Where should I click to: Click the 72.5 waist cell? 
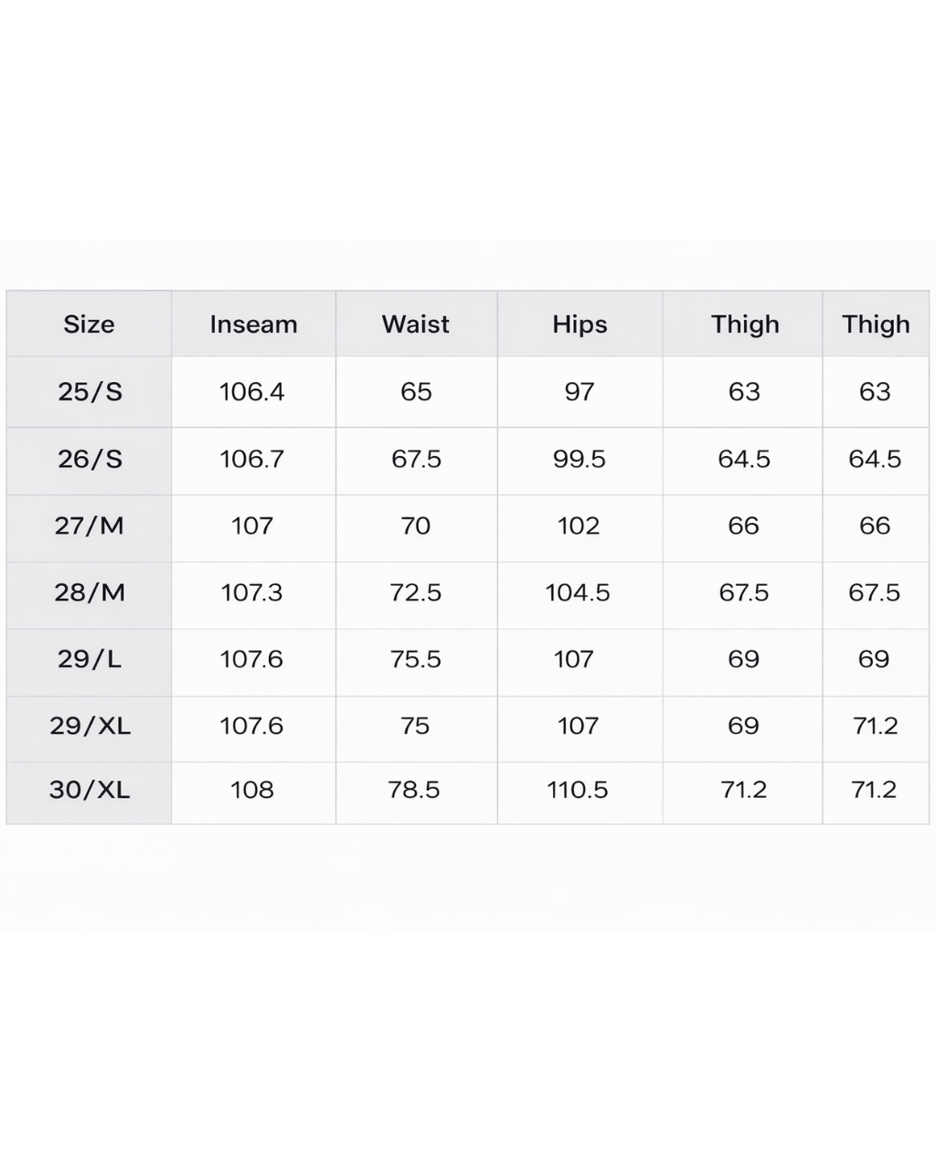[416, 592]
